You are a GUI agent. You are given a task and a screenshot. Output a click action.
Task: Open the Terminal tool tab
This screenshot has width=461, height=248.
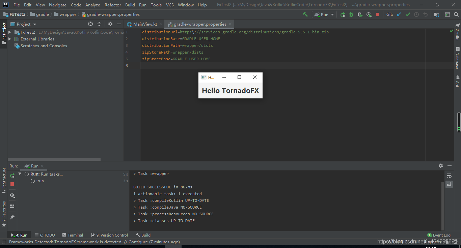point(73,235)
